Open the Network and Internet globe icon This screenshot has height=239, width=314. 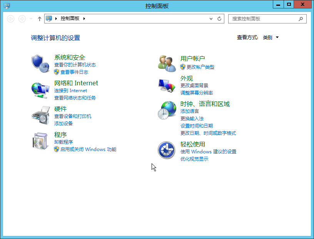[40, 90]
